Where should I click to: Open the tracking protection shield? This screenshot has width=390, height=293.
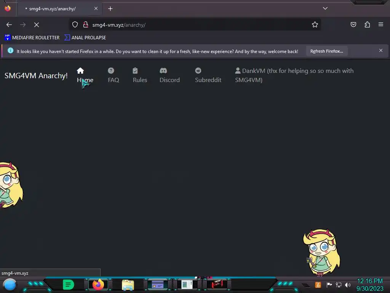point(75,25)
